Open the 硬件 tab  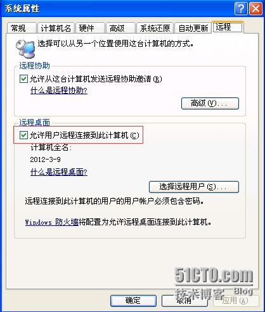[x=90, y=28]
